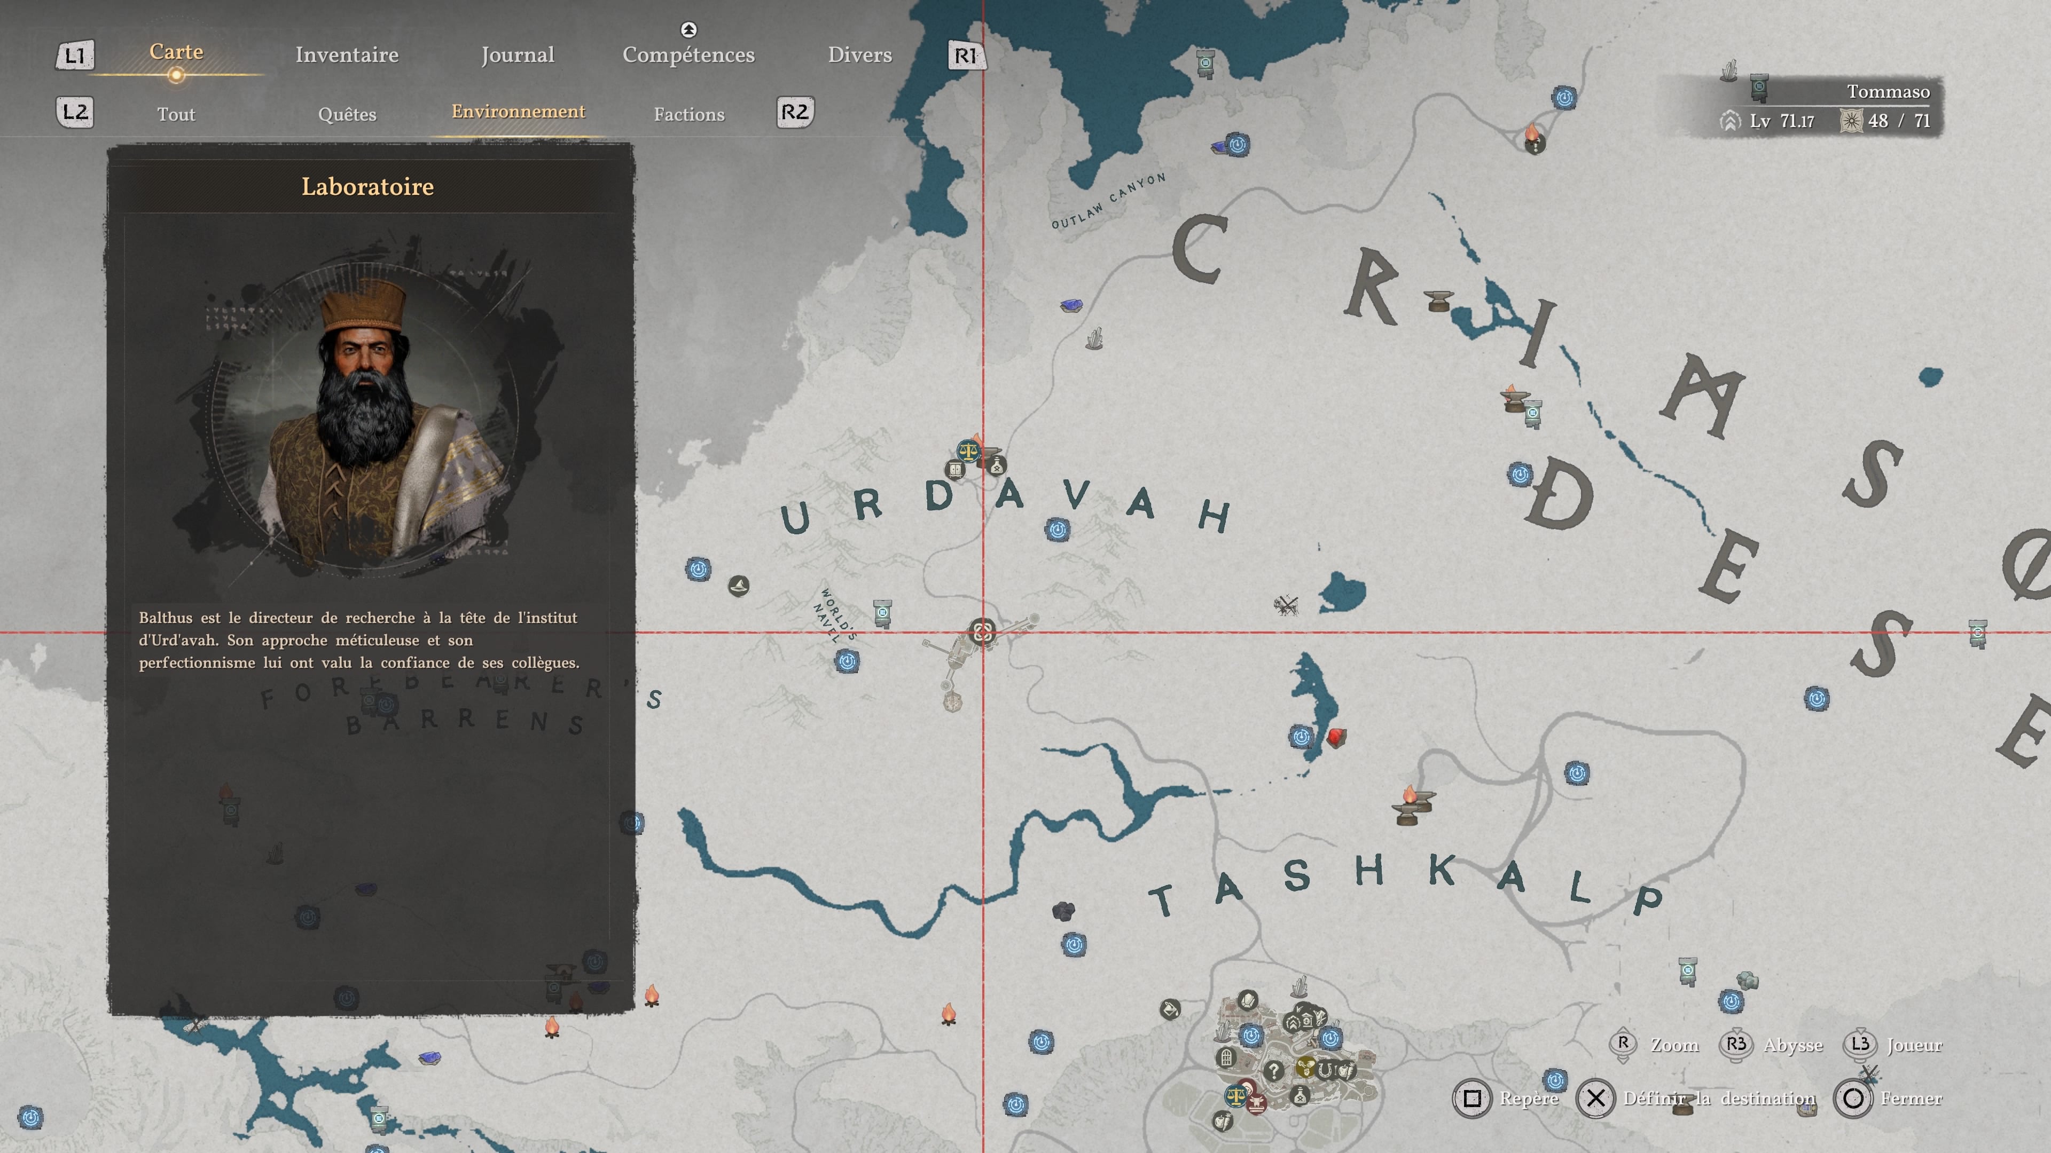Open the Divers tab
This screenshot has width=2051, height=1153.
(860, 55)
